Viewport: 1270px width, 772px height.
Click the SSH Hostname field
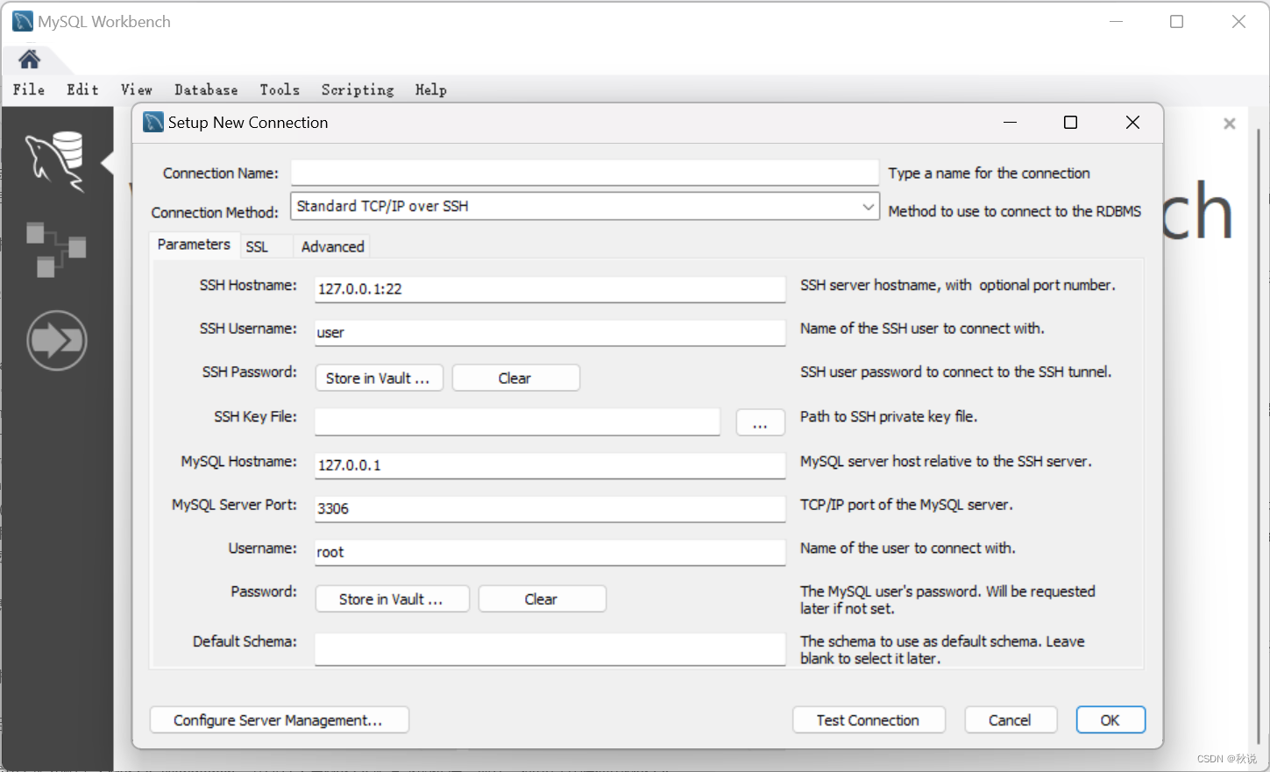click(550, 289)
